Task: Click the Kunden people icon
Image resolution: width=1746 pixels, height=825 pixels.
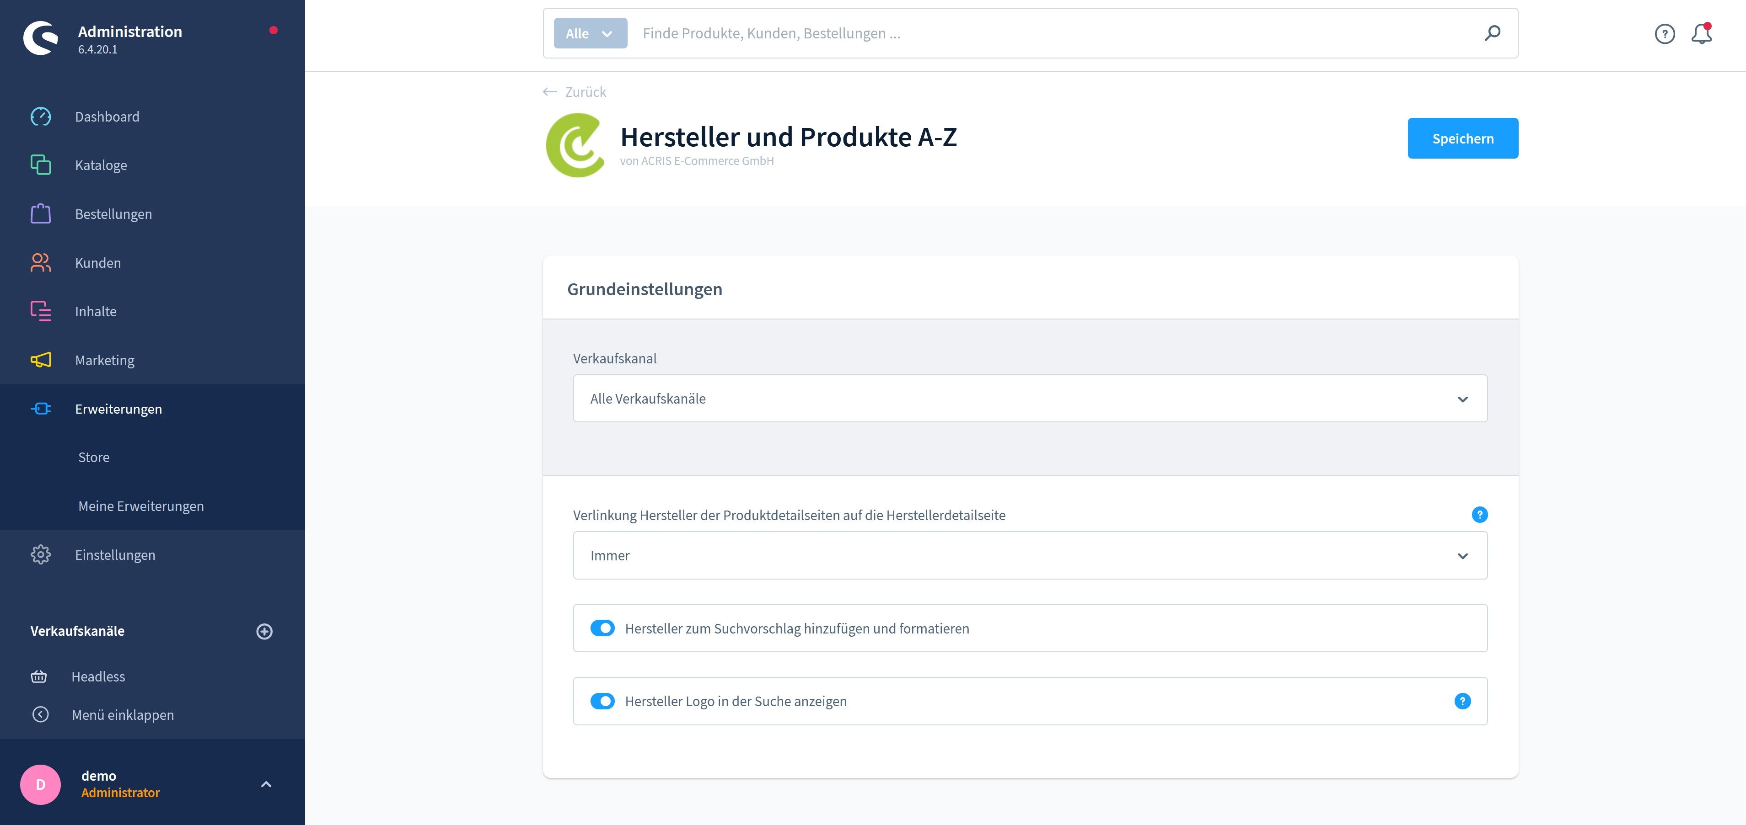Action: [x=41, y=262]
